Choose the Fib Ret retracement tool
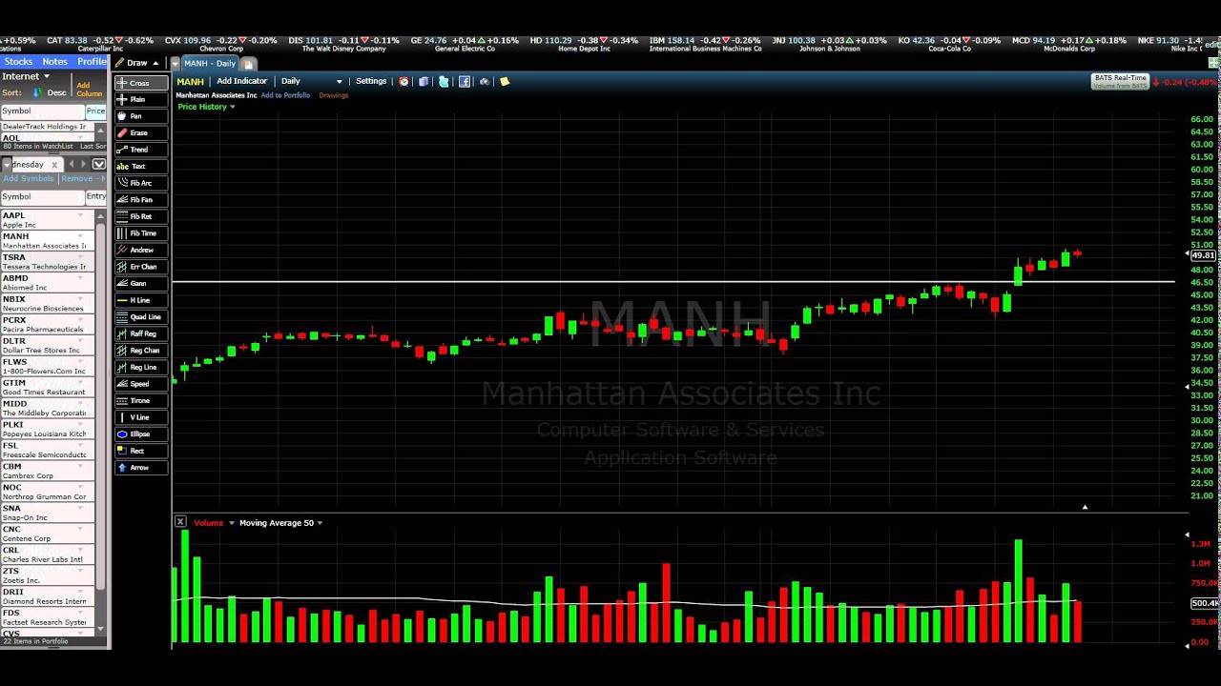The height and width of the screenshot is (686, 1221). click(x=141, y=216)
